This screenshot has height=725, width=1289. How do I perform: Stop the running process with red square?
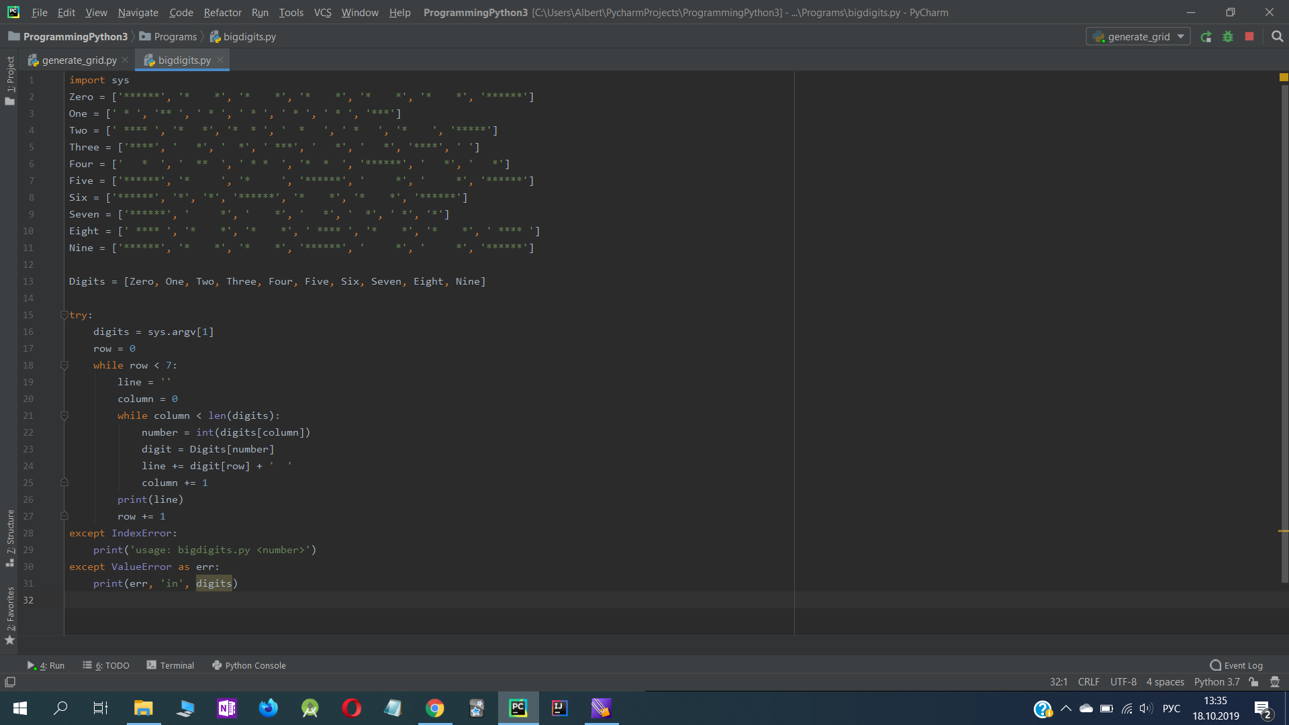1249,37
